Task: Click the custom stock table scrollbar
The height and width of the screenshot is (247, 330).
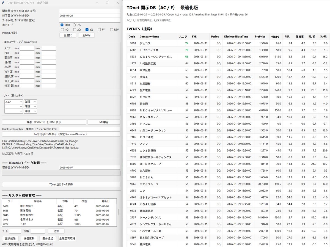Action: point(119,212)
